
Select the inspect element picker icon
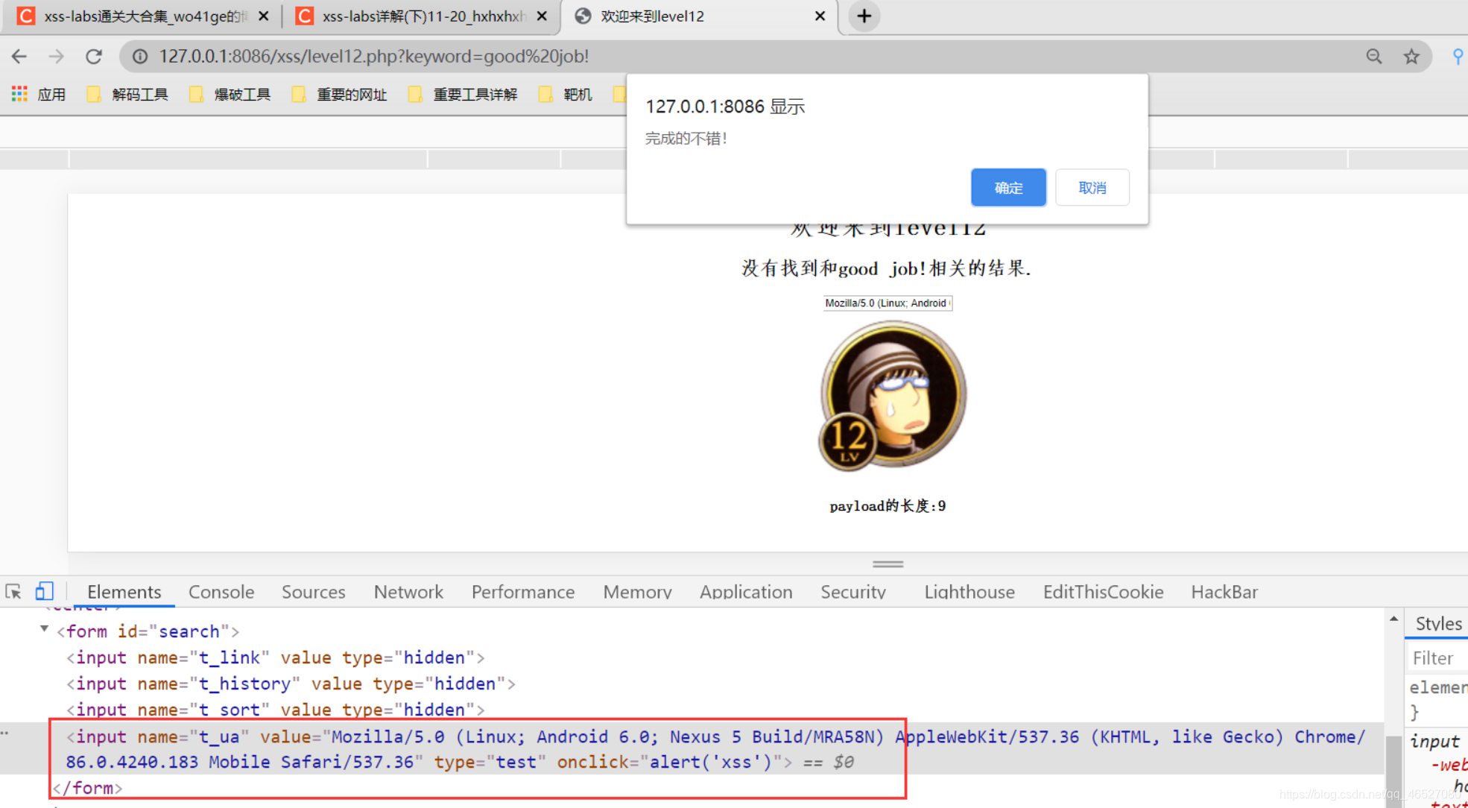click(13, 592)
